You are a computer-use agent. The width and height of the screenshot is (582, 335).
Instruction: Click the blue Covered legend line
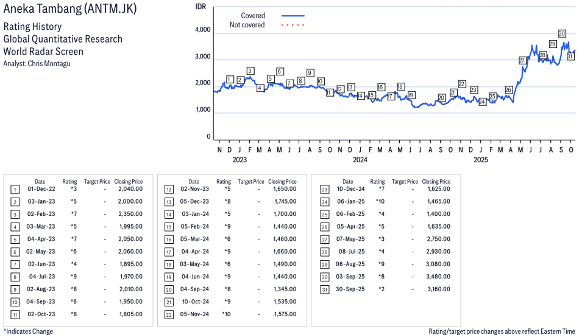293,16
